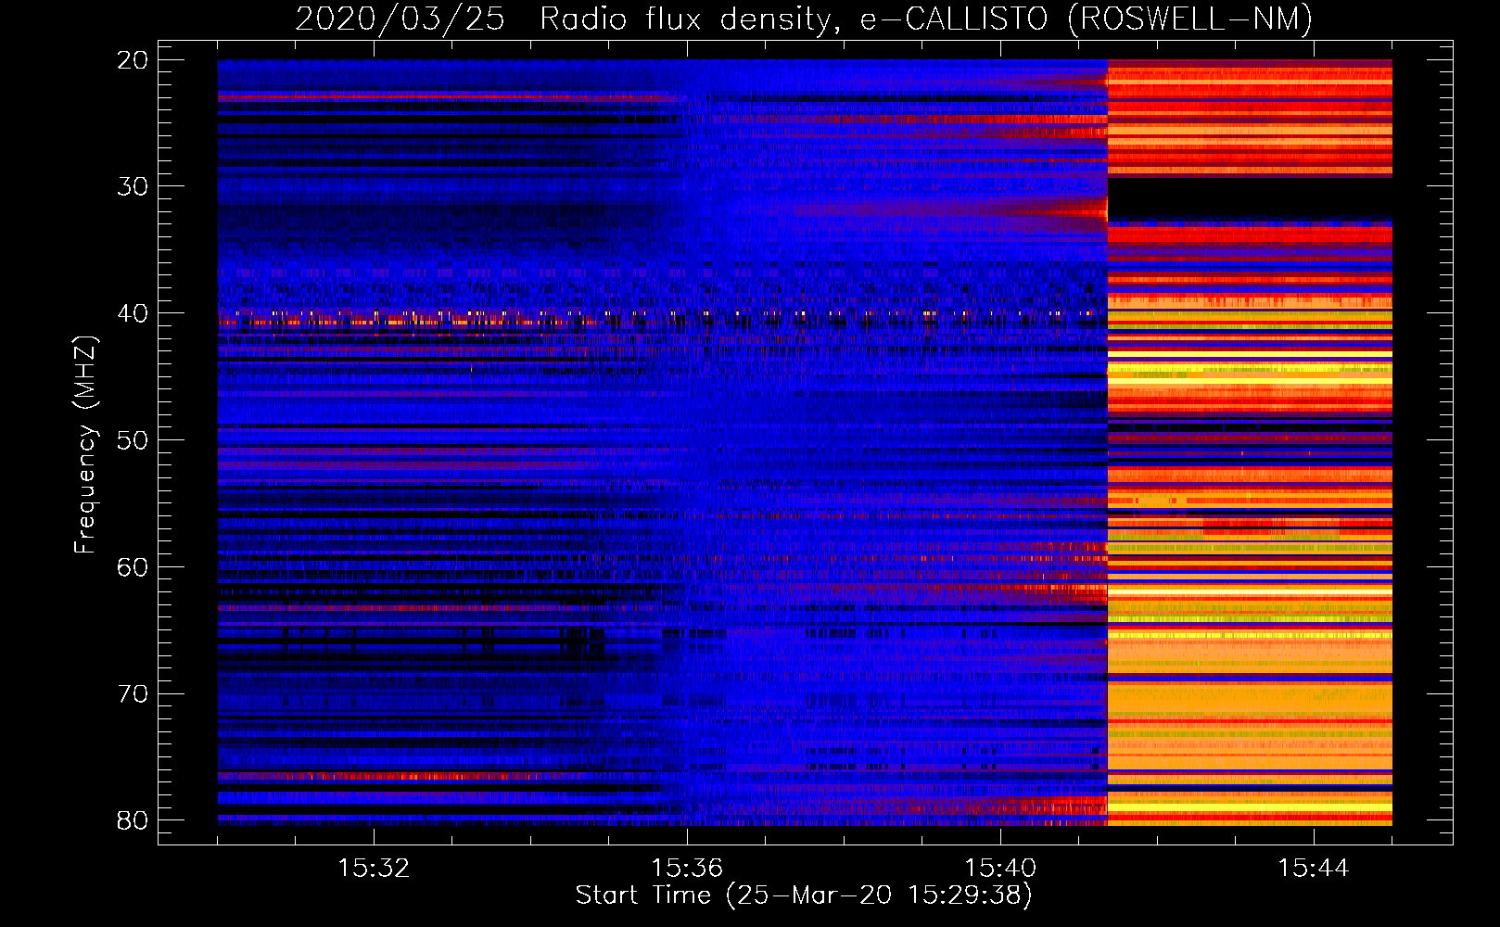Image resolution: width=1500 pixels, height=927 pixels.
Task: Click the 20 MHz frequency tick label
Action: pyautogui.click(x=133, y=60)
